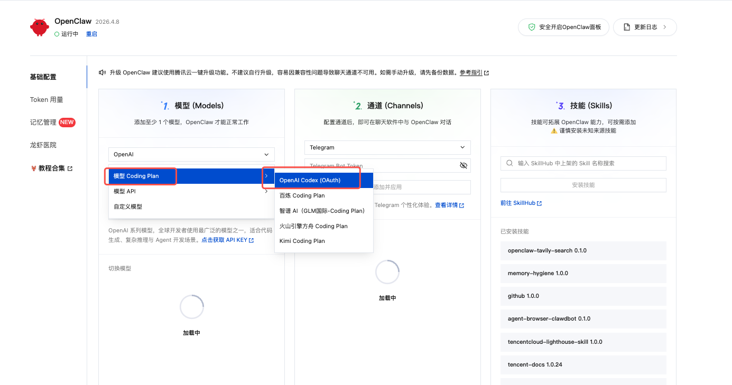
Task: Open Token 用量 in sidebar
Action: 47,99
